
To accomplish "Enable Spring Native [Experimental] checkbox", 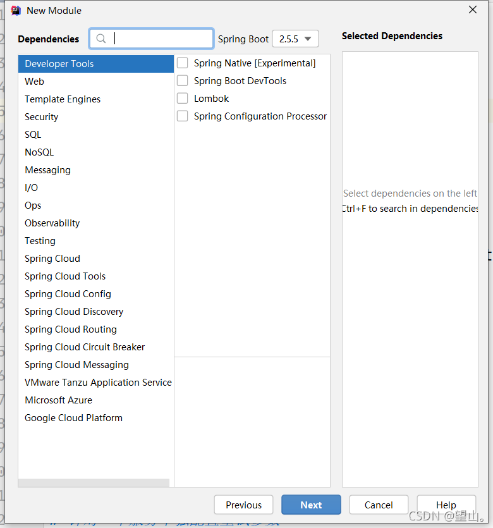I will click(x=183, y=63).
